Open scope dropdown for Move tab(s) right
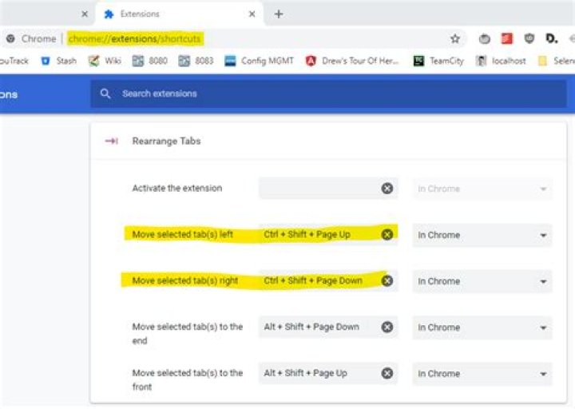The image size is (575, 409). 482,281
